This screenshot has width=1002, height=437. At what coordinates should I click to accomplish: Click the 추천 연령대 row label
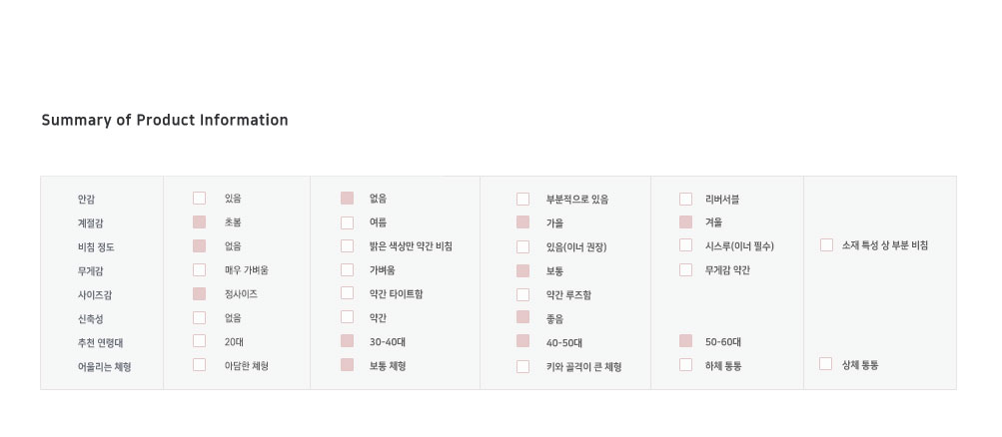(102, 342)
